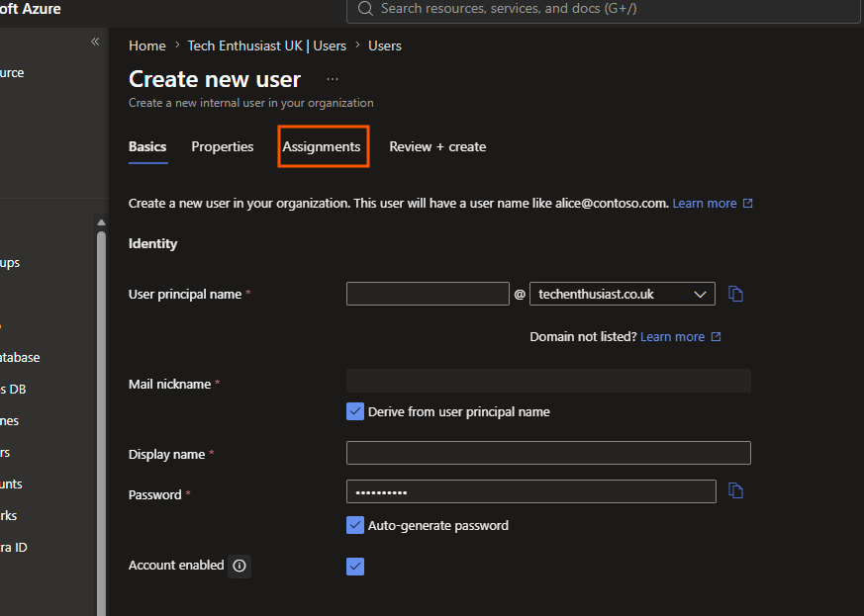864x616 pixels.
Task: Uncheck Auto-generate password
Action: pos(355,525)
